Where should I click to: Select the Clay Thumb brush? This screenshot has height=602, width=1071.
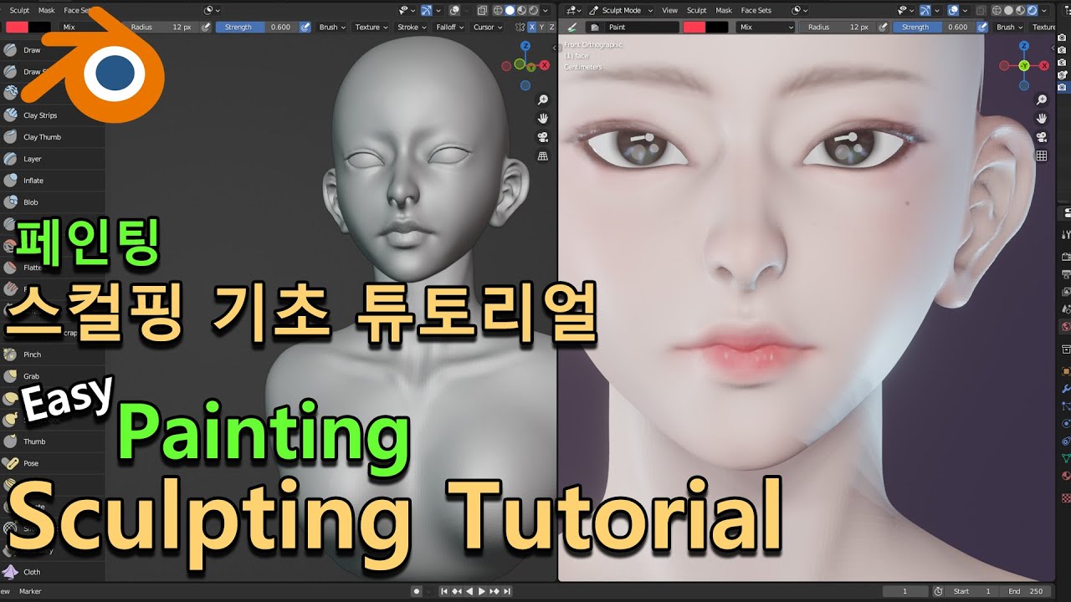[52, 137]
